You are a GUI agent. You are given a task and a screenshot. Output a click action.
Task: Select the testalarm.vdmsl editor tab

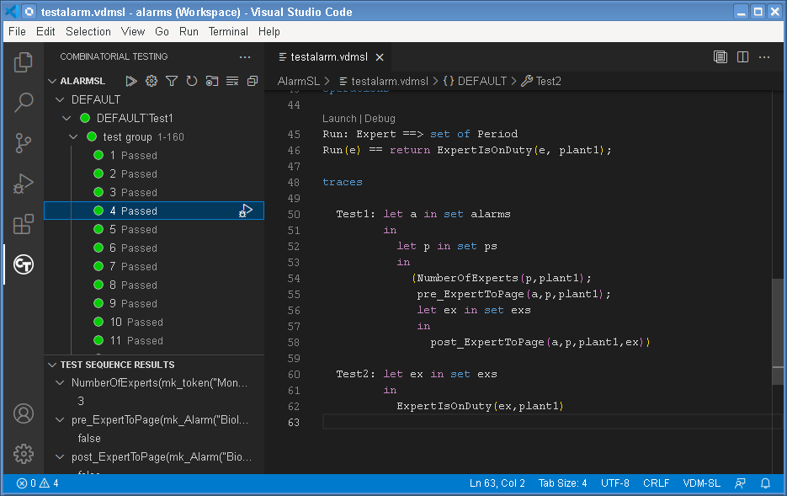[x=329, y=57]
